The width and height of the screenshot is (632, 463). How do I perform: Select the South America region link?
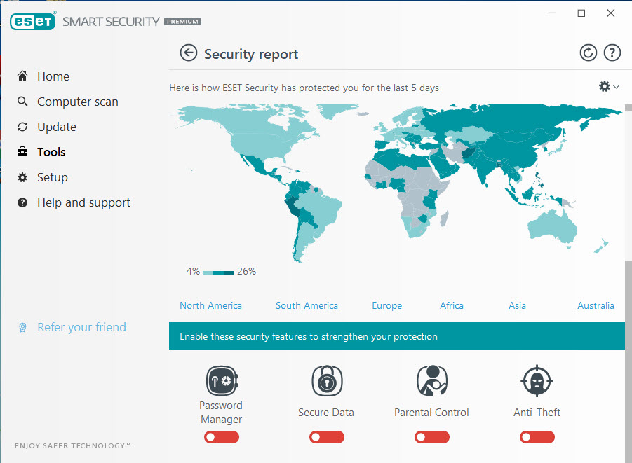click(307, 305)
